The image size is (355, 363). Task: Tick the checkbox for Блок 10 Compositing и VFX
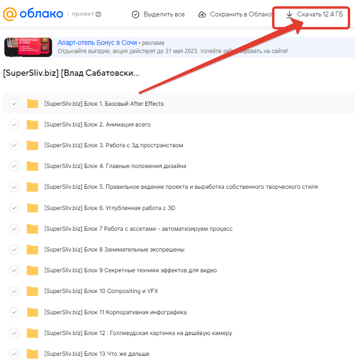[x=14, y=291]
